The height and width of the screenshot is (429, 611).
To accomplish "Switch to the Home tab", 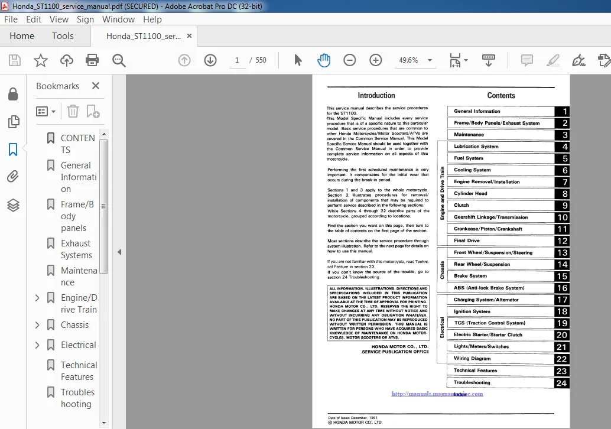I will (22, 36).
